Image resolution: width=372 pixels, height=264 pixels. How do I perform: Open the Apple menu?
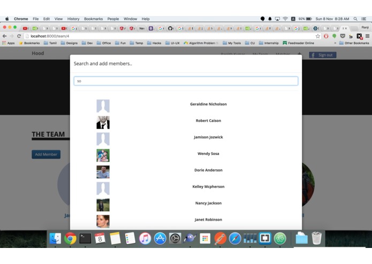pos(7,19)
